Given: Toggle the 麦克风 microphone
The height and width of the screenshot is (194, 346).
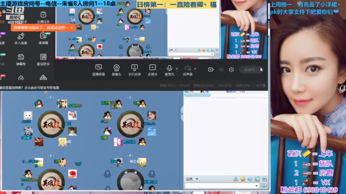Looking at the screenshot, I should coord(169,70).
